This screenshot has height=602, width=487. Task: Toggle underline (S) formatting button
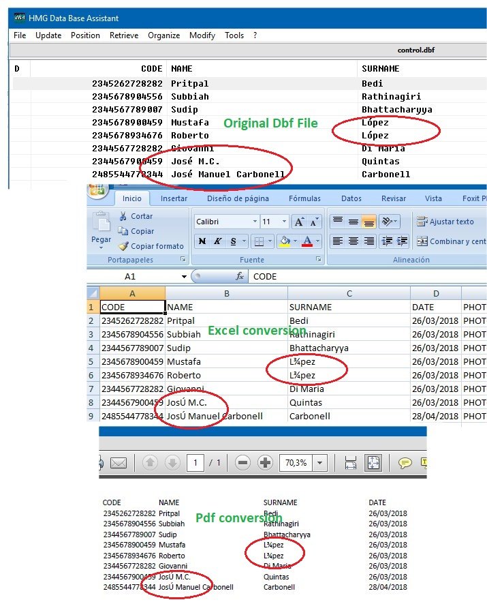[233, 241]
